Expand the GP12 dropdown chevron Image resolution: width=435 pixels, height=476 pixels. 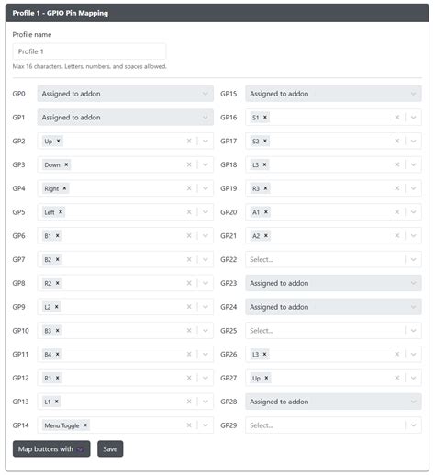tap(206, 378)
